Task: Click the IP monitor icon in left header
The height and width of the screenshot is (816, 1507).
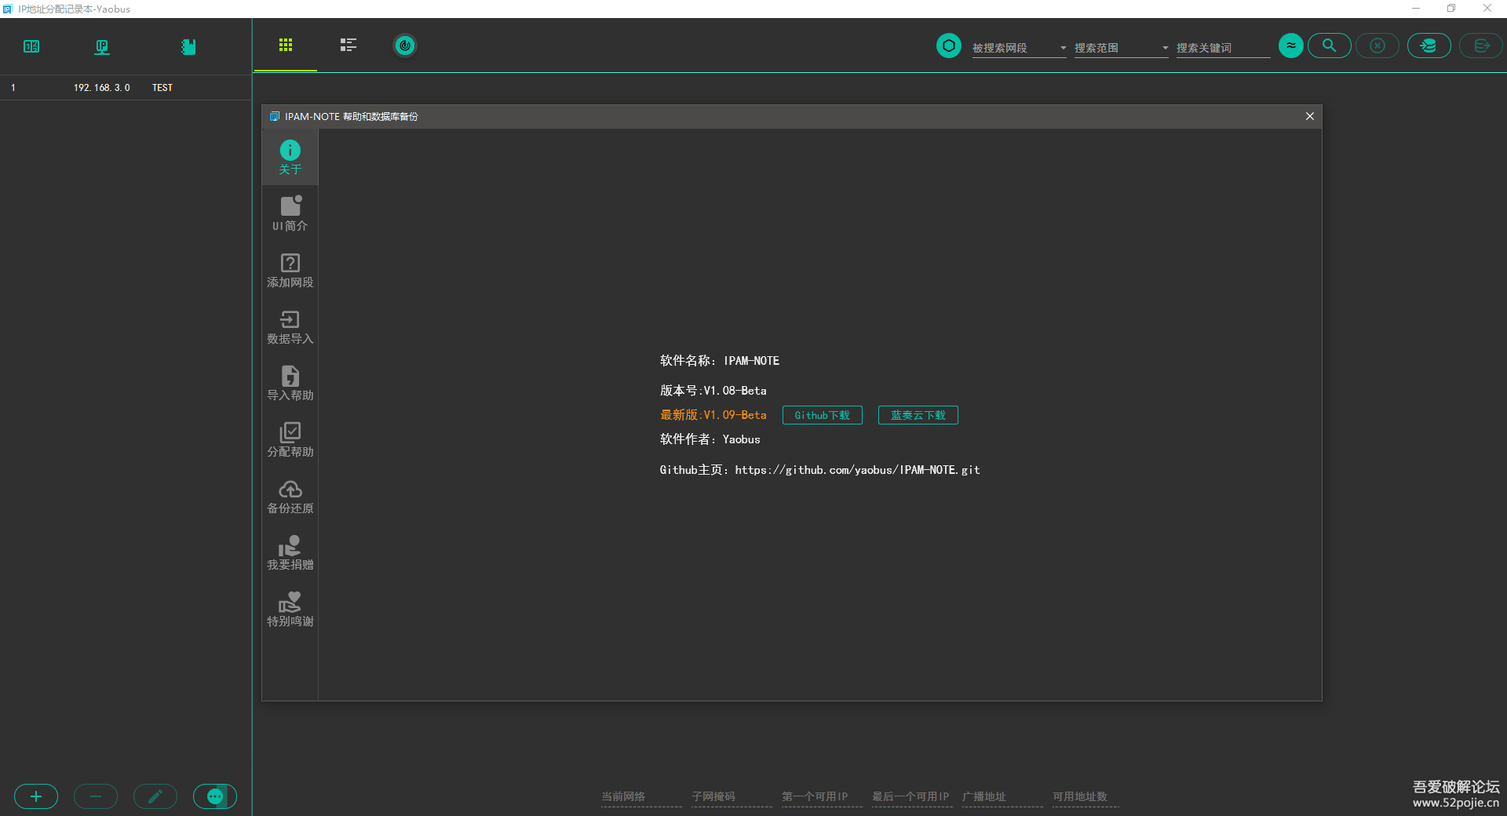Action: 102,47
